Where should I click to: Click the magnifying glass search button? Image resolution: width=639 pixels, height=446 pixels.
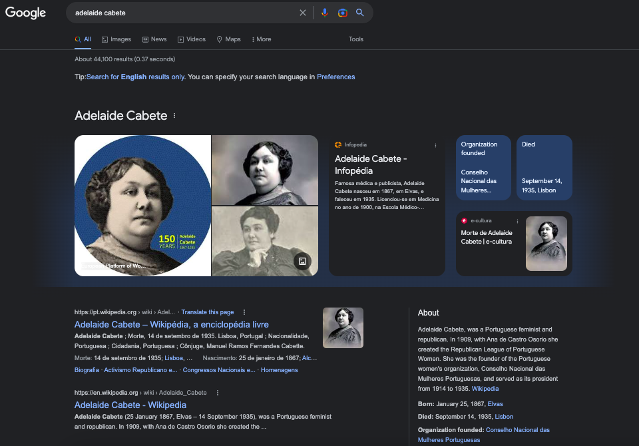tap(360, 13)
